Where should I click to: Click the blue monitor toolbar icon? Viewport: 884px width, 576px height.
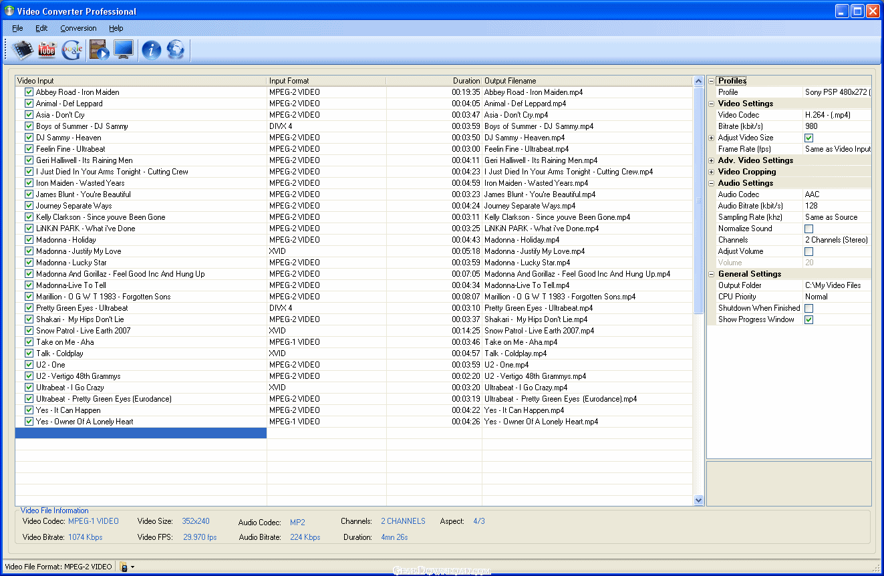coord(124,49)
